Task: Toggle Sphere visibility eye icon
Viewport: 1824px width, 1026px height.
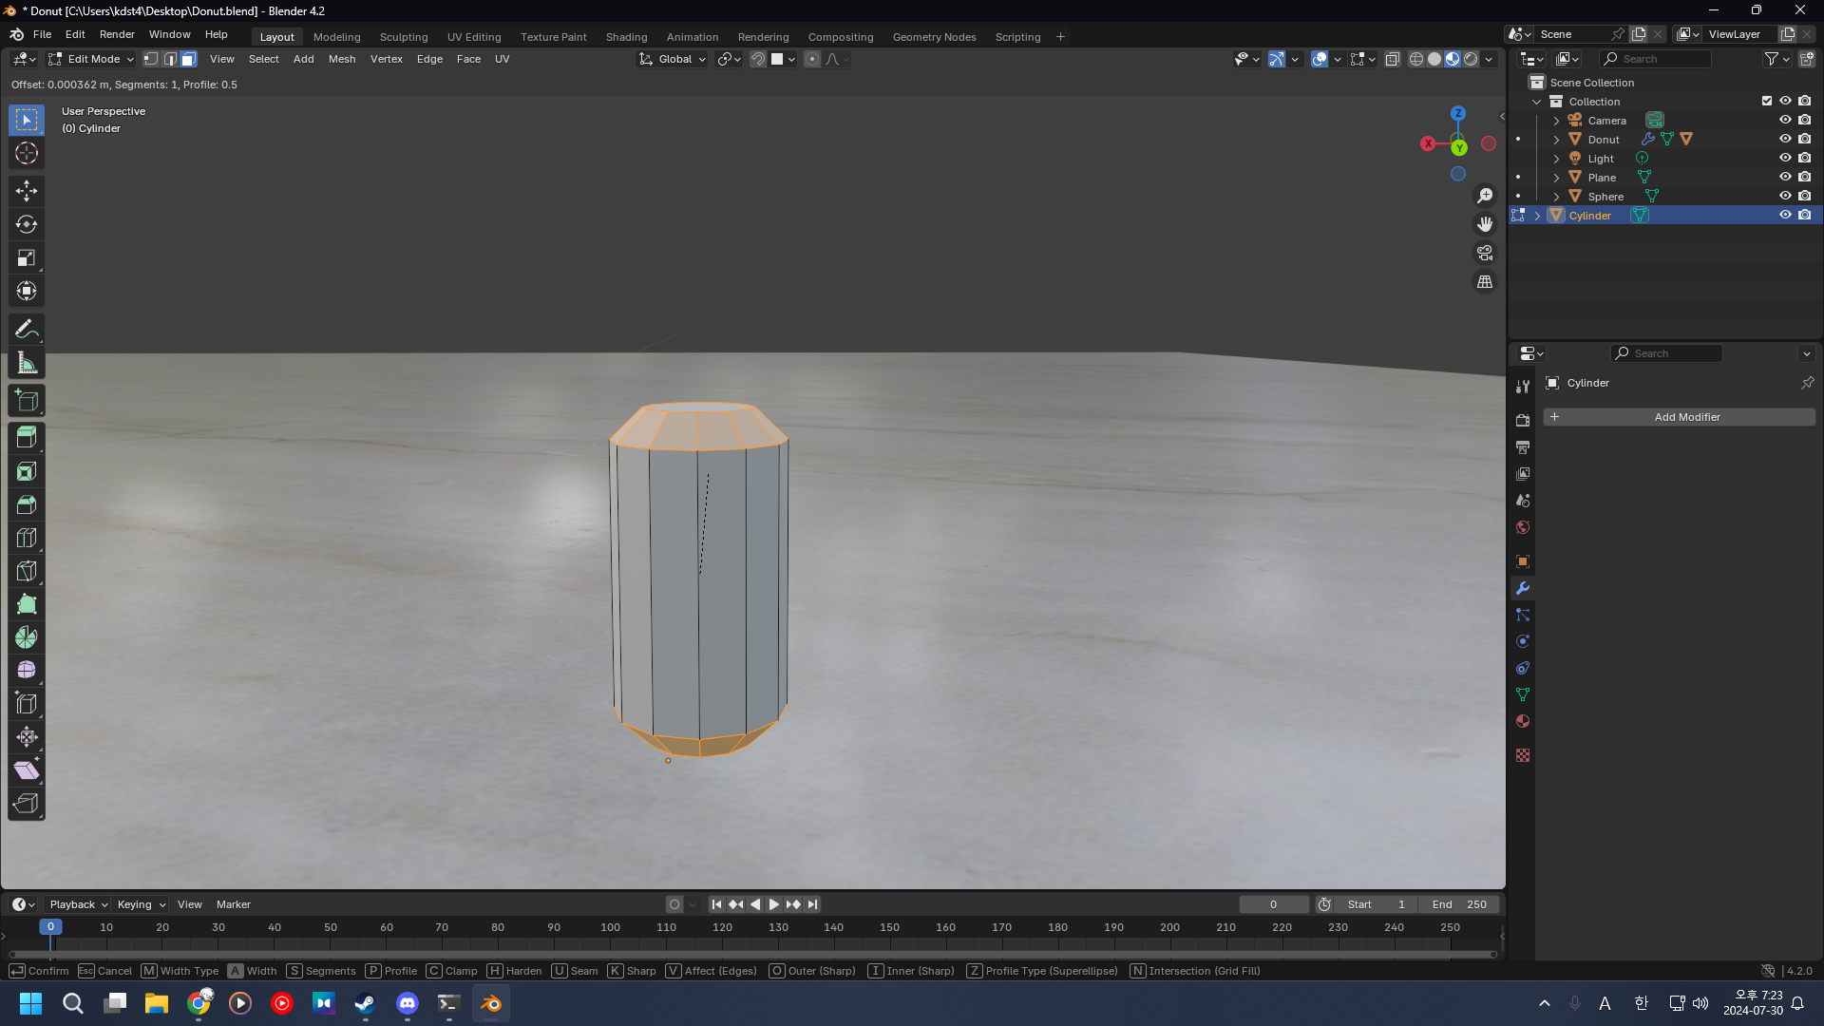Action: tap(1785, 196)
